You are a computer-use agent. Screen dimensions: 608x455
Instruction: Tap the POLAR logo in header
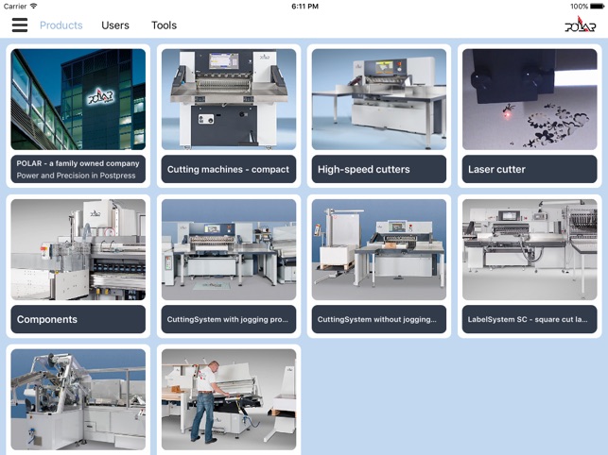tap(580, 25)
